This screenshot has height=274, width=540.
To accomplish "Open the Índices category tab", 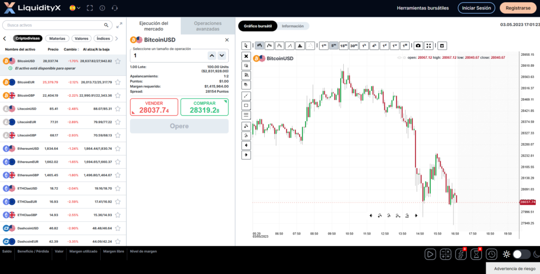I will (103, 38).
